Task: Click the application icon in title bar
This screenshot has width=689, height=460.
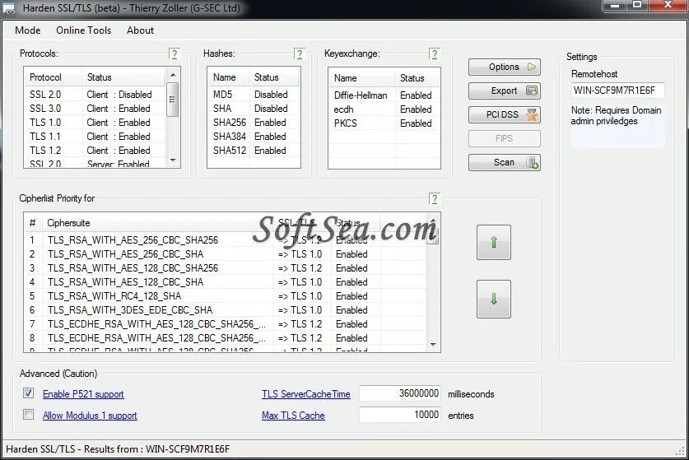Action: pyautogui.click(x=9, y=8)
